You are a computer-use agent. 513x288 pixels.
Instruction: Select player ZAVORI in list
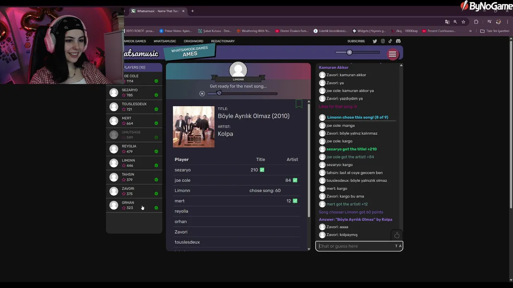coord(134,191)
